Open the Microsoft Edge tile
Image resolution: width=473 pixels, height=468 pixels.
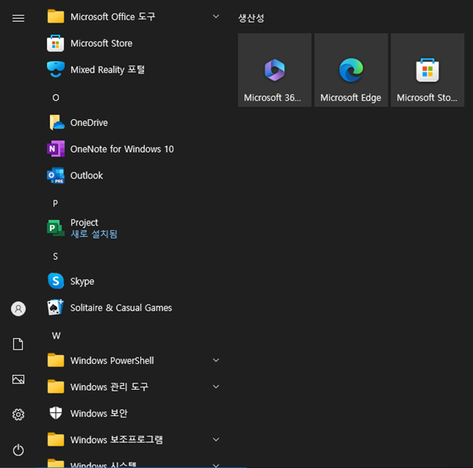351,70
